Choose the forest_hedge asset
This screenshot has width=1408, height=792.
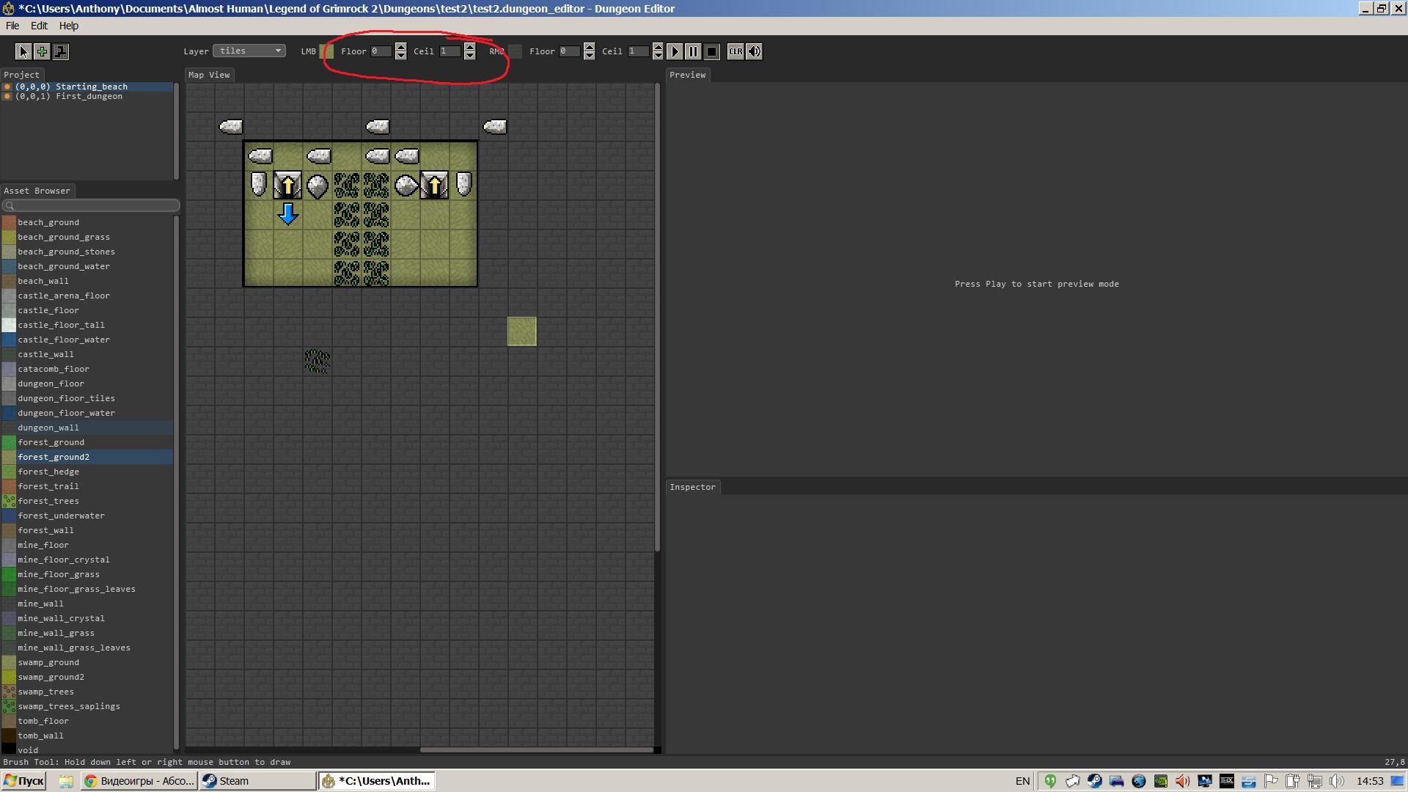tap(87, 472)
